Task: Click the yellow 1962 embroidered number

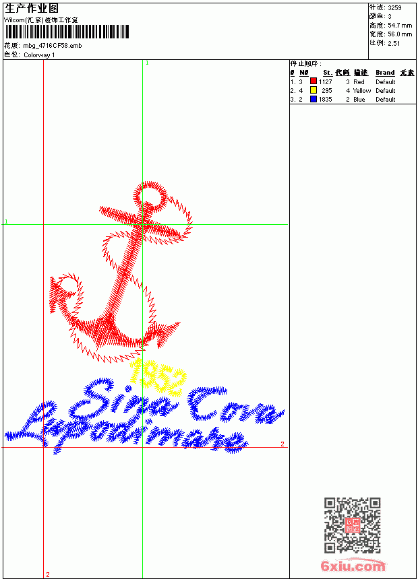Action: coord(158,376)
